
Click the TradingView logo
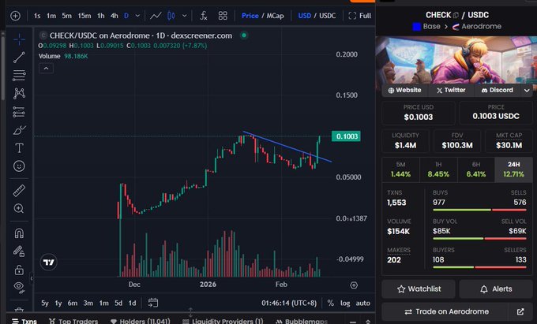49,263
